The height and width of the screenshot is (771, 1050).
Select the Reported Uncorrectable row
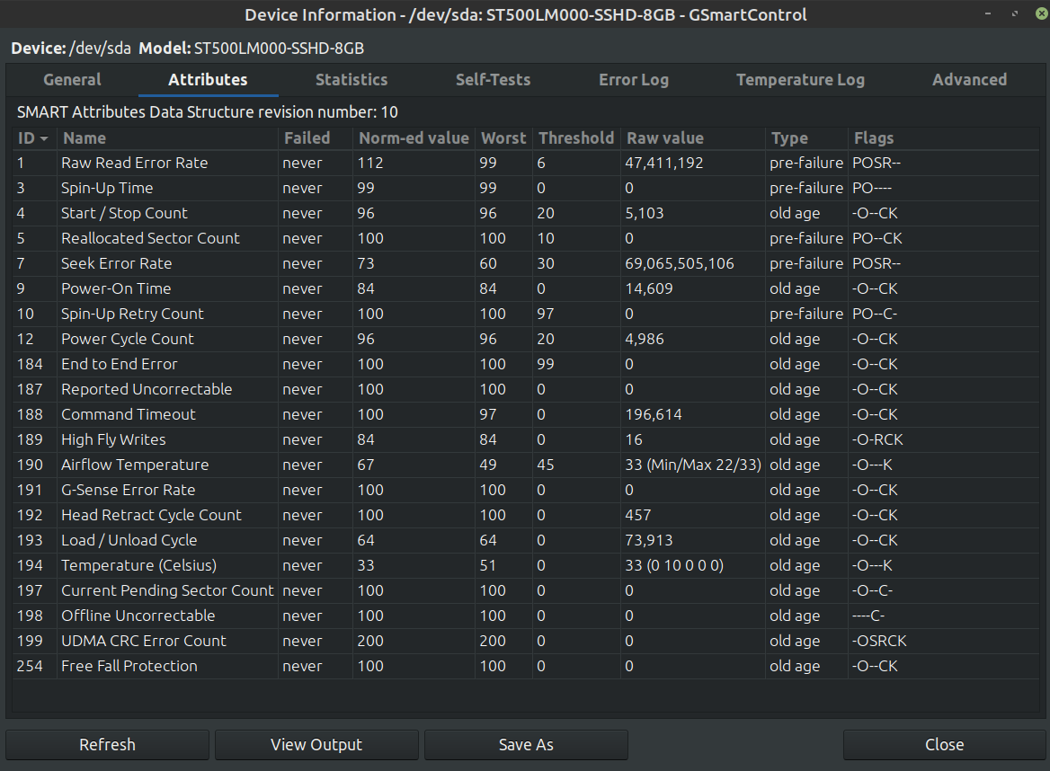(526, 389)
